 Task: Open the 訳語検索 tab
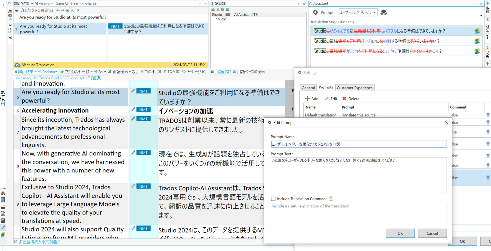(123, 72)
